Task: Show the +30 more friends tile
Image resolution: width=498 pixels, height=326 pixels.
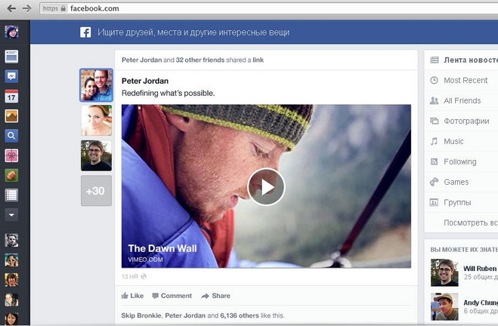Action: click(96, 191)
